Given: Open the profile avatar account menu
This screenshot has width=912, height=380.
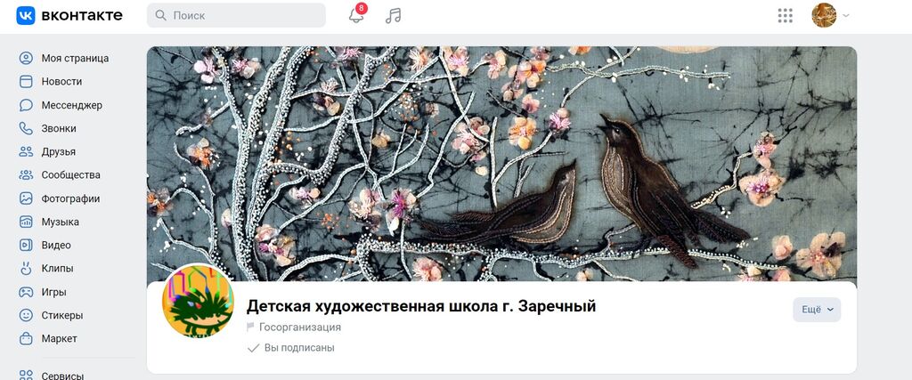Looking at the screenshot, I should pos(824,15).
